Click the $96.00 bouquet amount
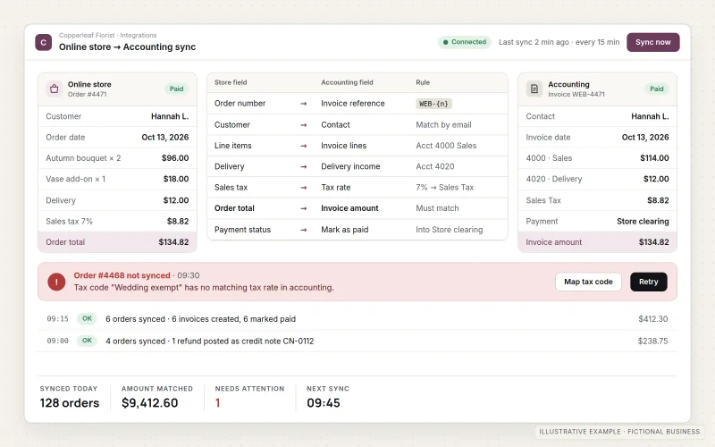This screenshot has width=715, height=447. pyautogui.click(x=175, y=158)
